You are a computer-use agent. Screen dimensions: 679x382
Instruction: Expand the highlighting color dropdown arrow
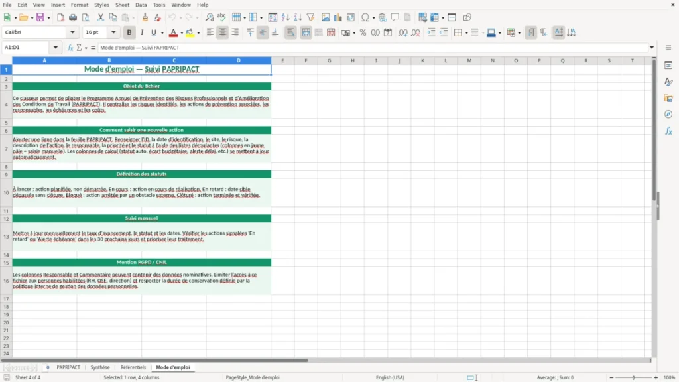tap(198, 33)
